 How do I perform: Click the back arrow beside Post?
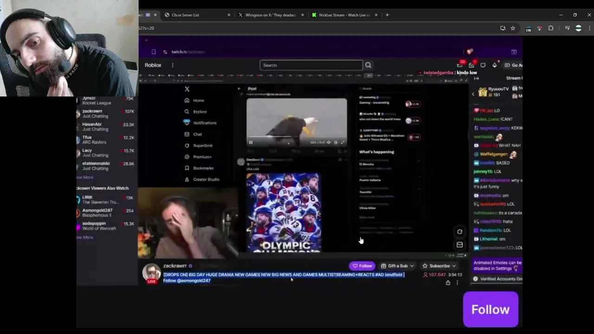(239, 89)
